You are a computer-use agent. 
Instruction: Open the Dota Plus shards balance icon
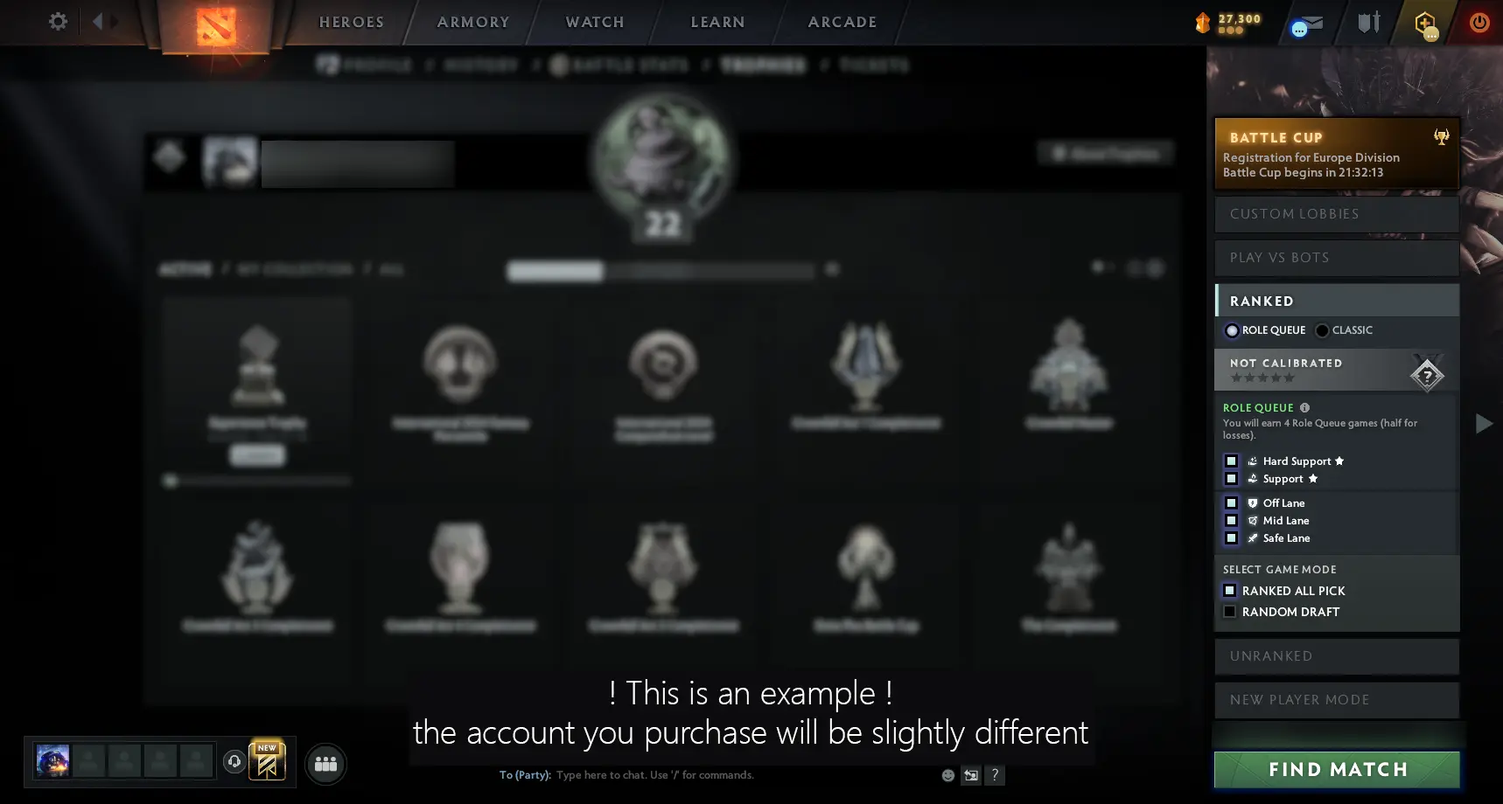[1203, 23]
